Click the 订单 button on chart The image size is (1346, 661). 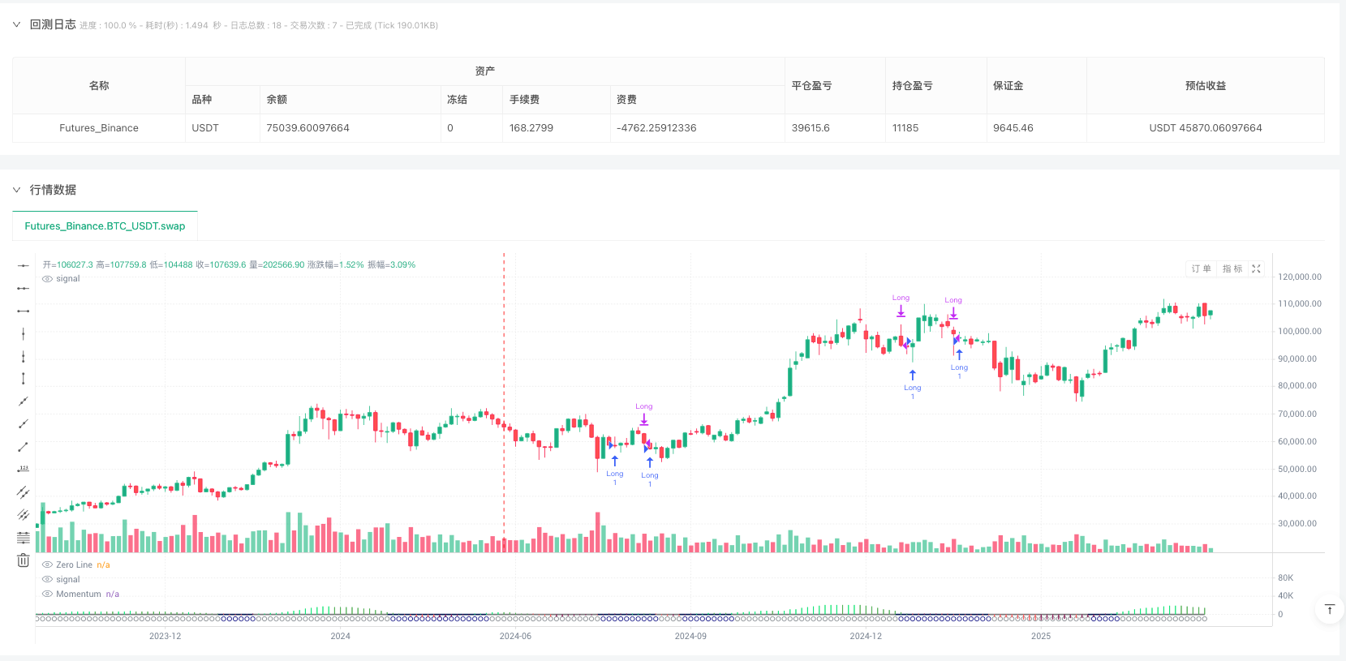click(1201, 268)
